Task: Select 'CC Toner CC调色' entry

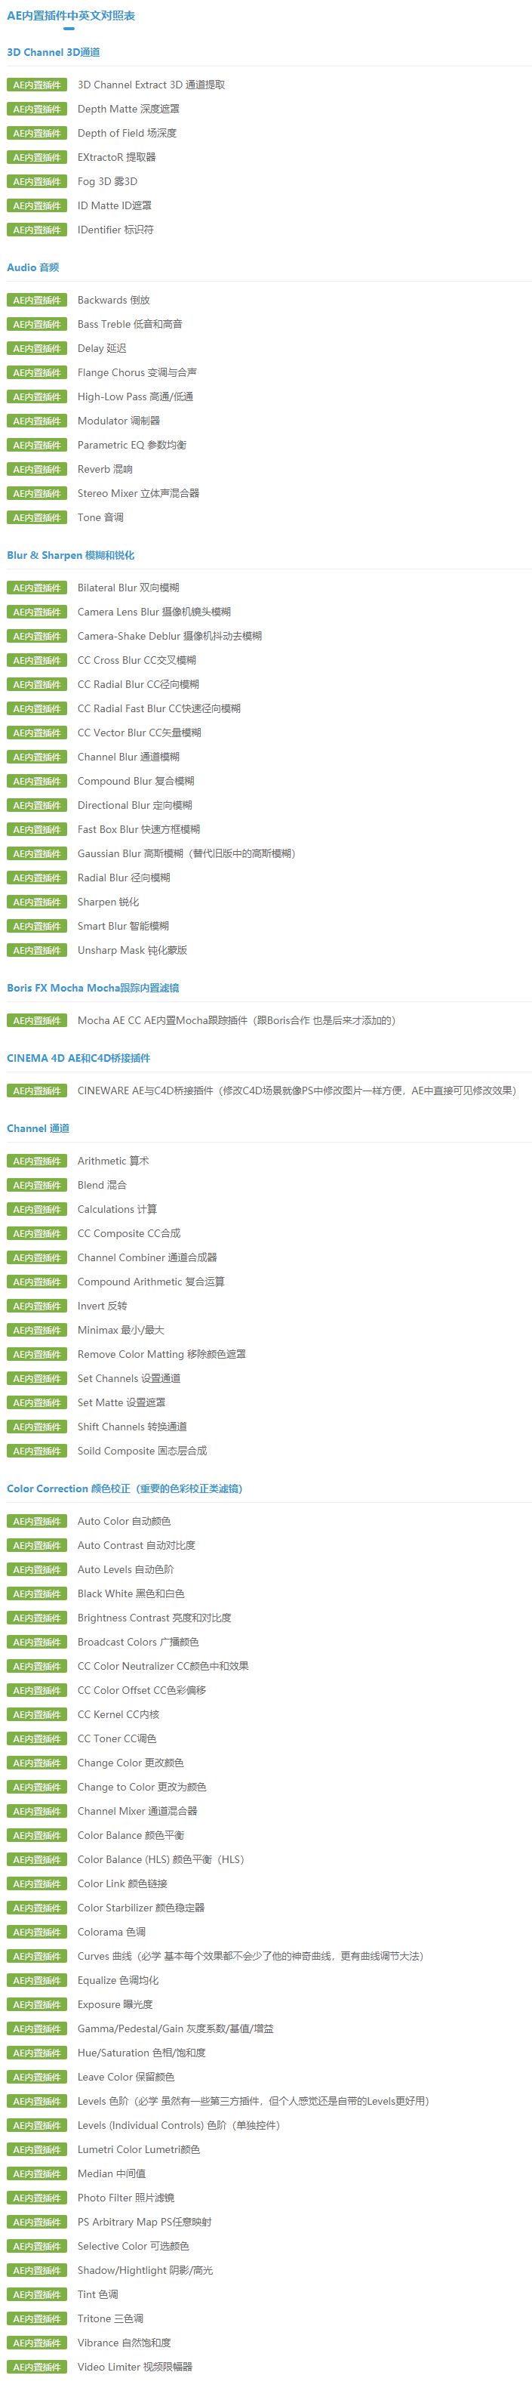Action: (x=118, y=1739)
